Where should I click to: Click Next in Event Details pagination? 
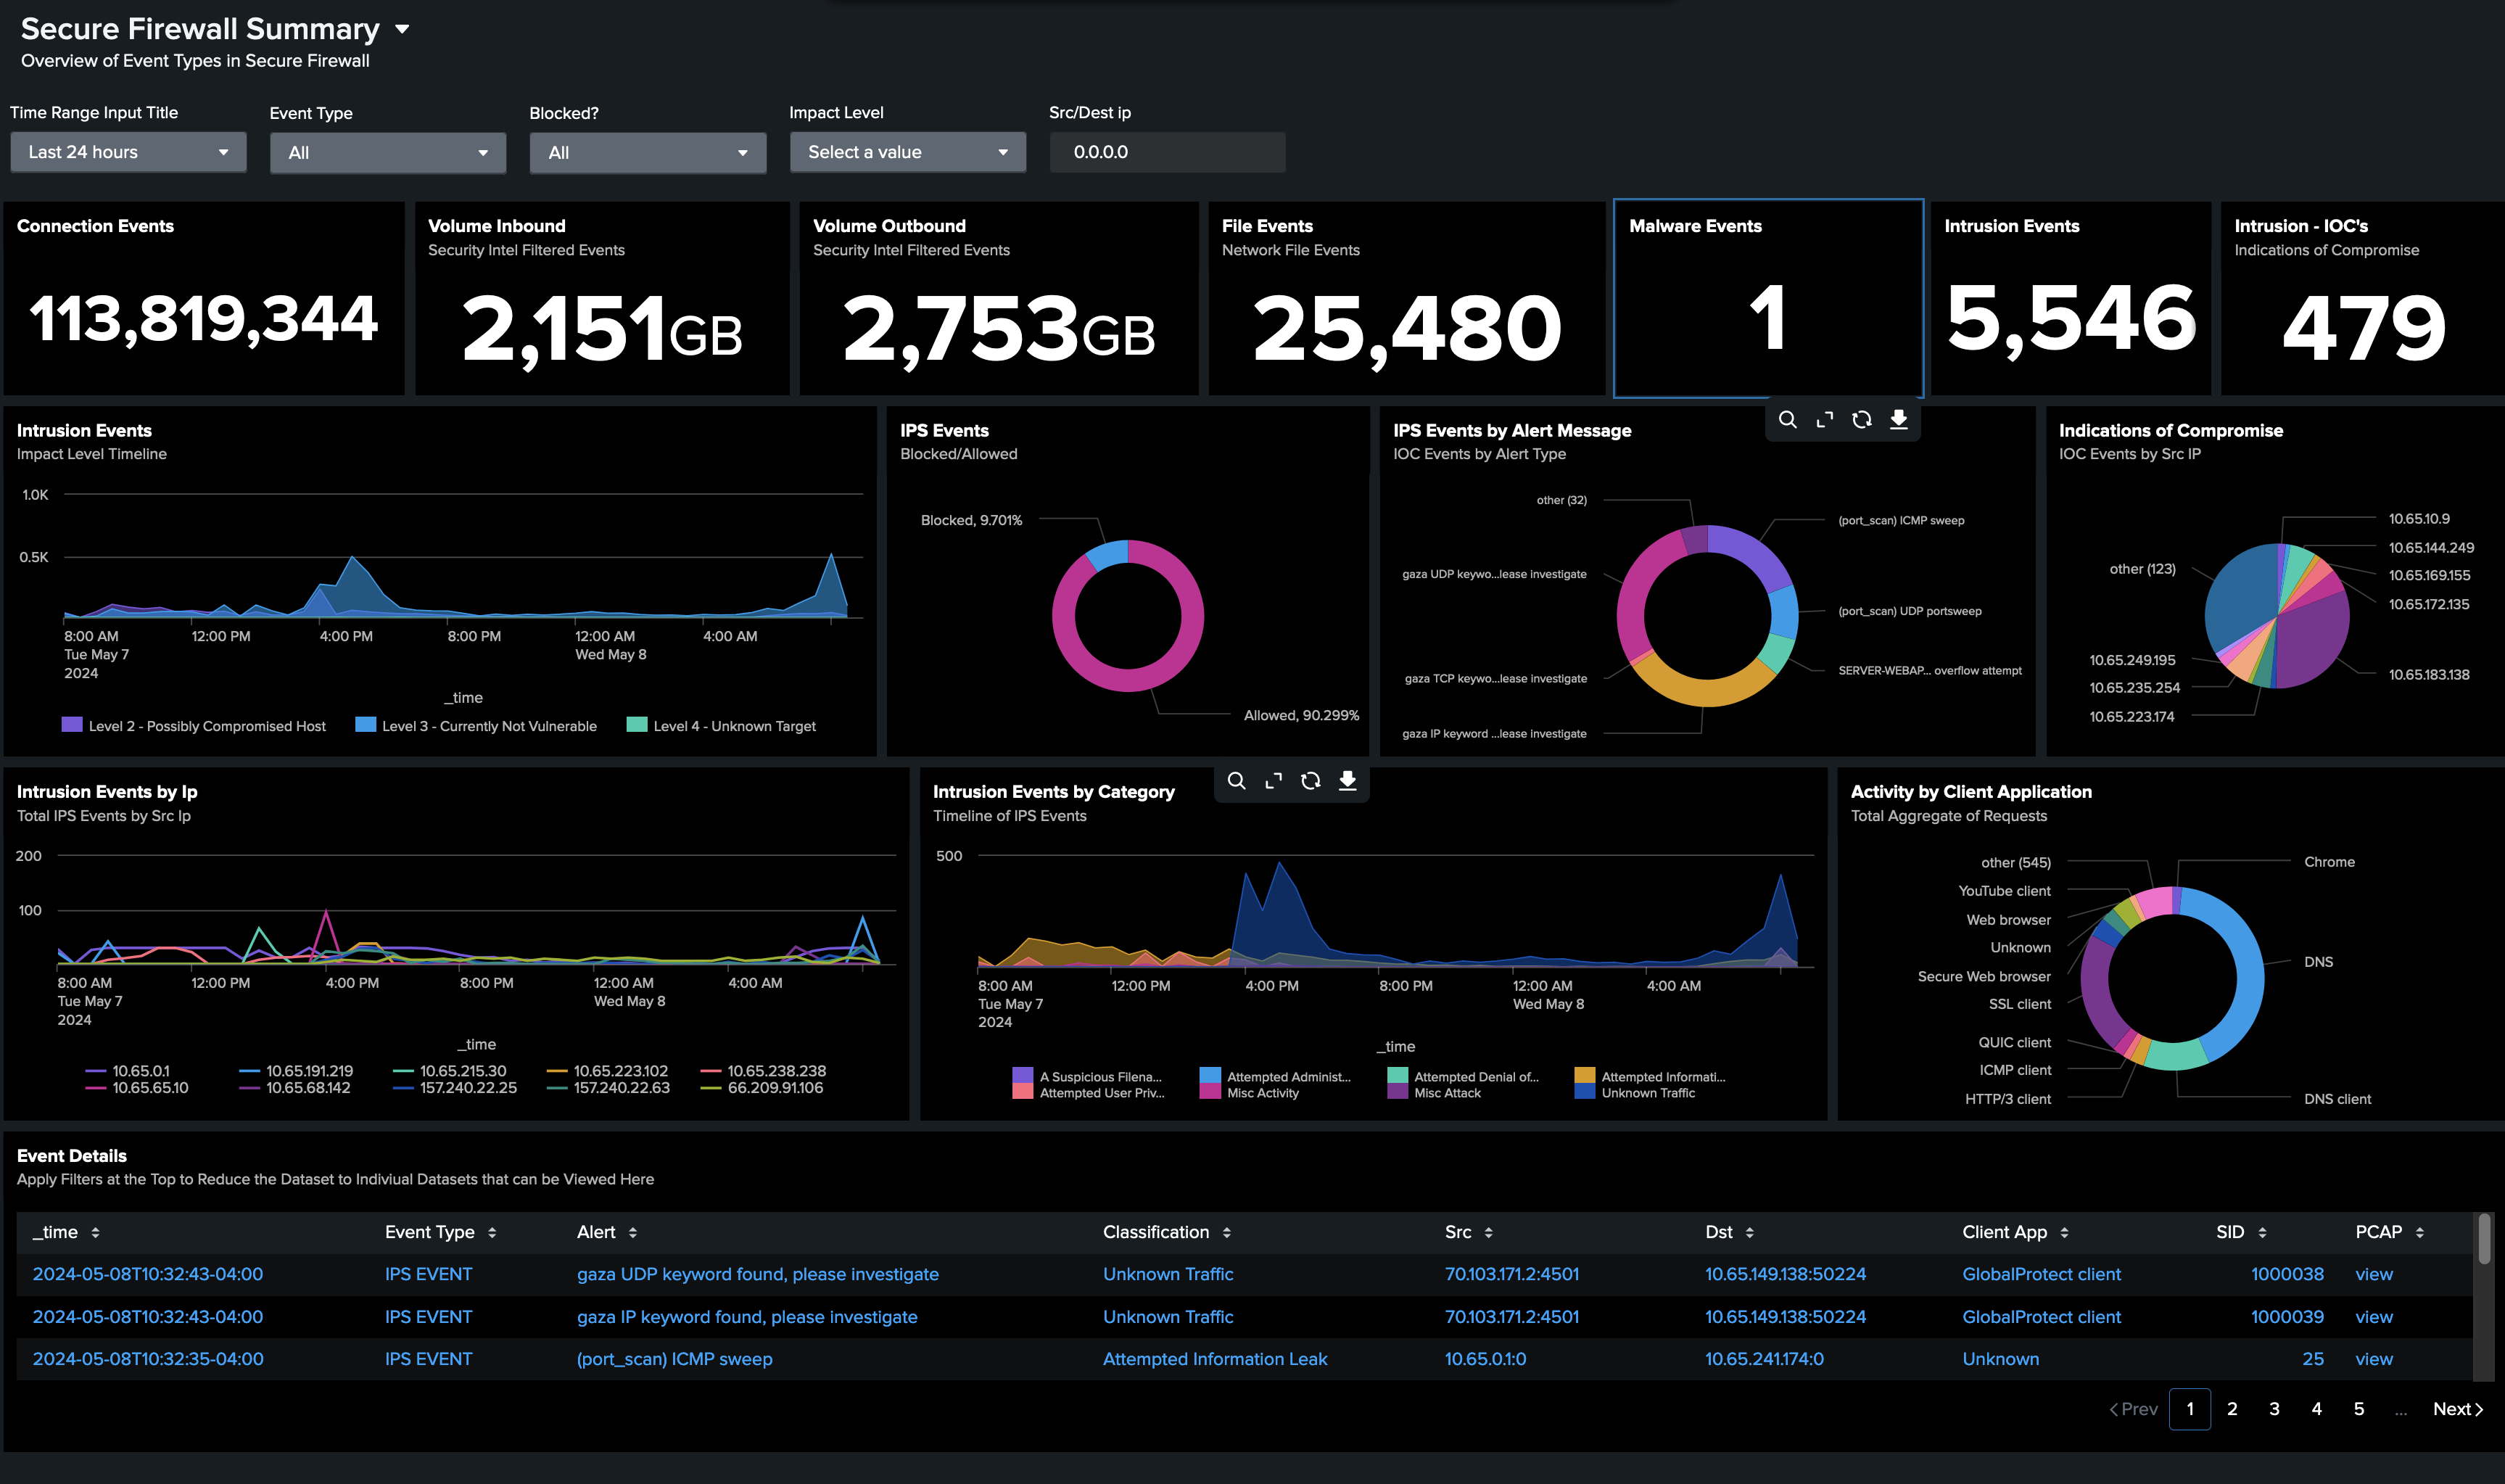[x=2457, y=1409]
